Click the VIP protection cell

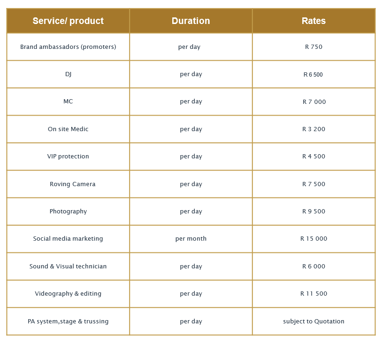pyautogui.click(x=68, y=157)
